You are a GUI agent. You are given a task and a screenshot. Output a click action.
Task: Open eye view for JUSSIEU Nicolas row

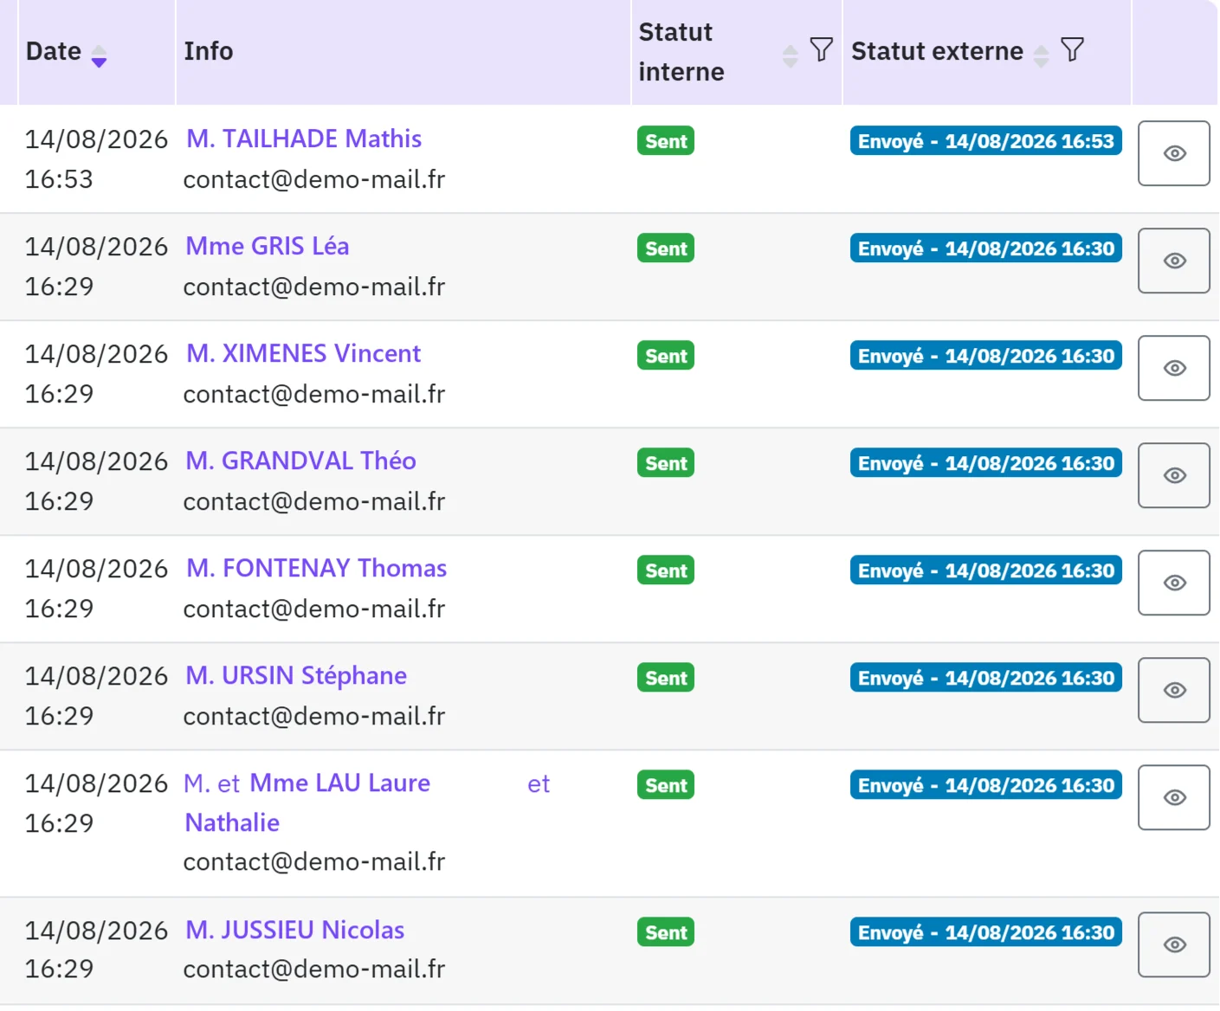(x=1173, y=944)
